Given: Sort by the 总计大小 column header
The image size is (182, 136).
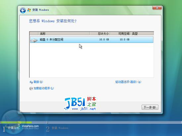Looking at the screenshot, I should click(x=100, y=34).
